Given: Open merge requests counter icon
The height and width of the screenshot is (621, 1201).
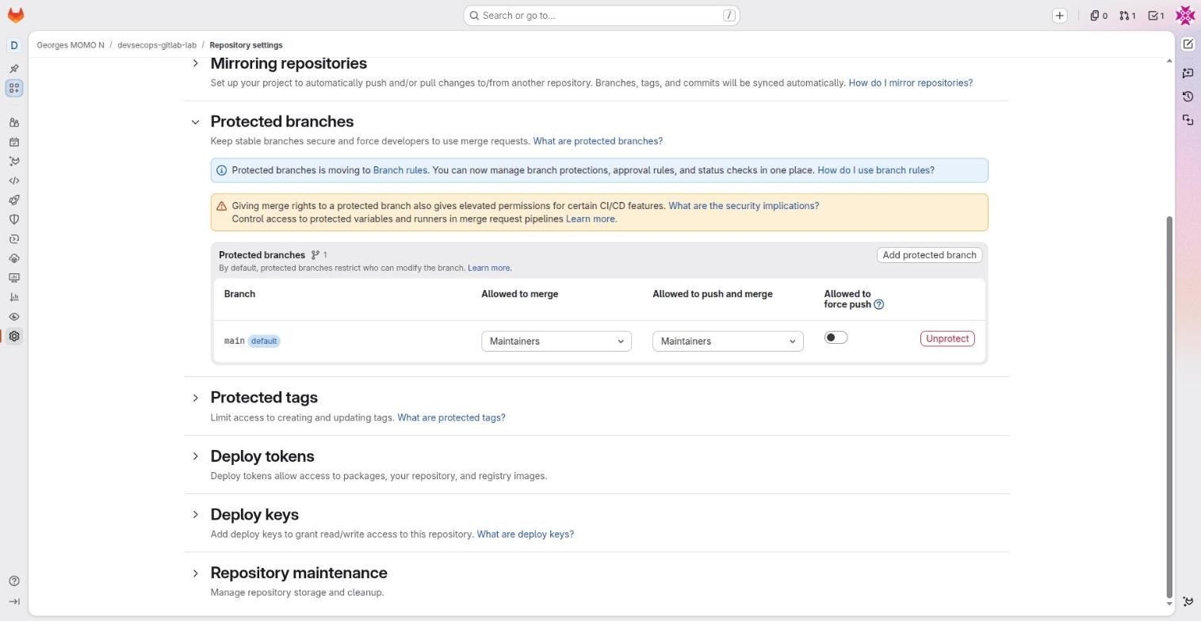Looking at the screenshot, I should tap(1127, 15).
